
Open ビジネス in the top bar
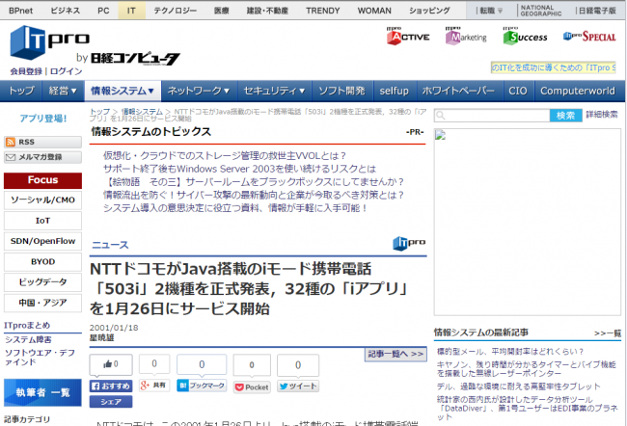[66, 11]
